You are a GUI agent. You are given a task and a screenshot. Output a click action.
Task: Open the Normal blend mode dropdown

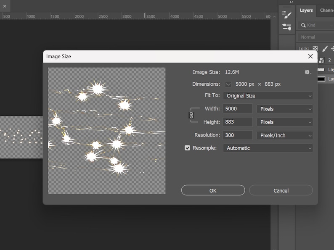pos(315,37)
